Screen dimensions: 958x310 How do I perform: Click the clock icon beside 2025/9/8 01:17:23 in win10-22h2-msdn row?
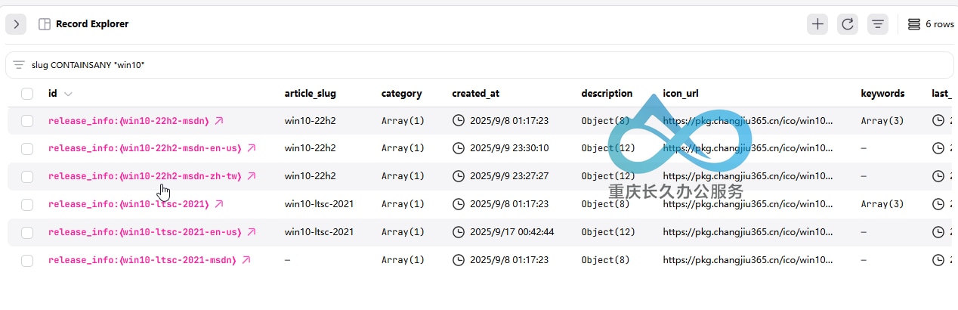coord(458,121)
